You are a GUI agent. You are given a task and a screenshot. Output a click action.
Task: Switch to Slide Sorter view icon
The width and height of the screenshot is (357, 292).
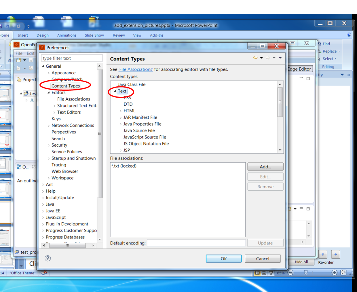click(264, 273)
